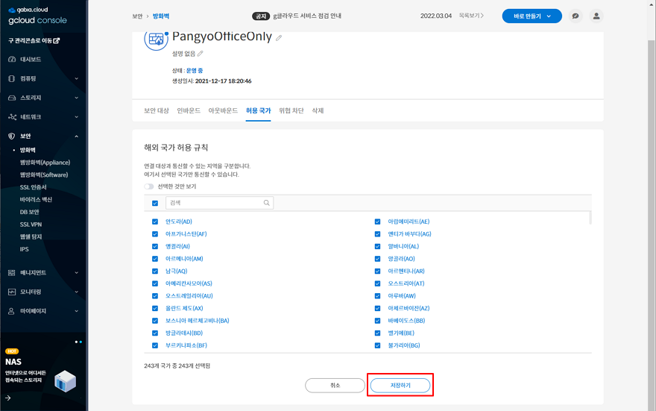Viewport: 656px width, 411px height.
Task: Open the notice list view link
Action: click(x=471, y=16)
